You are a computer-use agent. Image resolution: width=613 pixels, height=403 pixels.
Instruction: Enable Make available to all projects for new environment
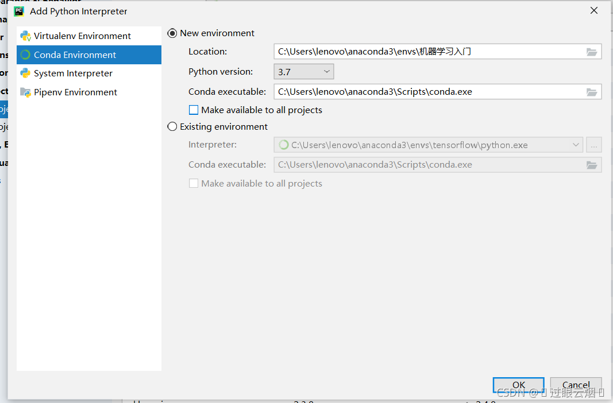coord(194,110)
